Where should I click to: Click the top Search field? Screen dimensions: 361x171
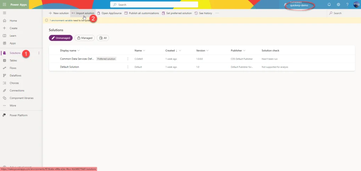pos(154,5)
